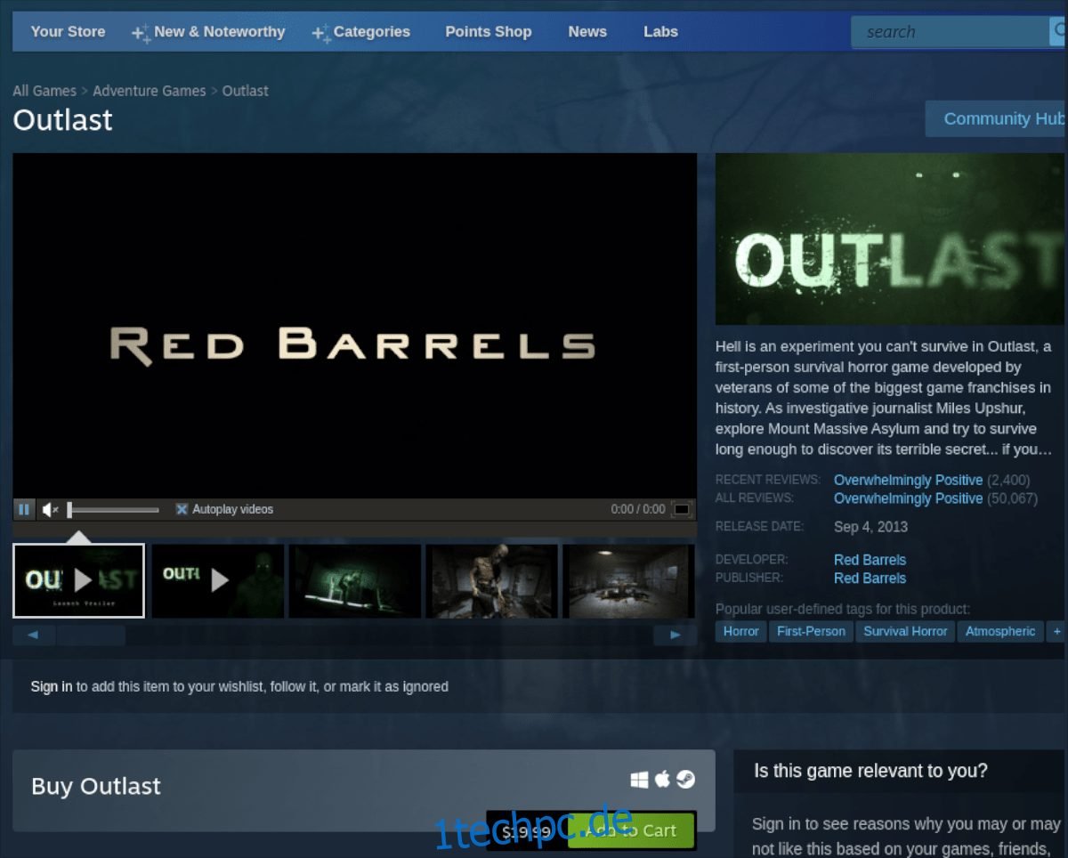
Task: Go to the Points Shop tab
Action: (489, 31)
